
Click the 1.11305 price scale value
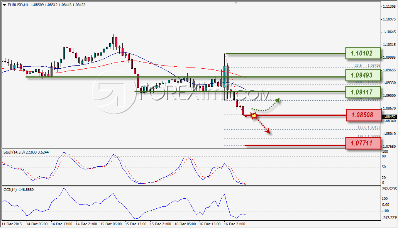(390, 7)
